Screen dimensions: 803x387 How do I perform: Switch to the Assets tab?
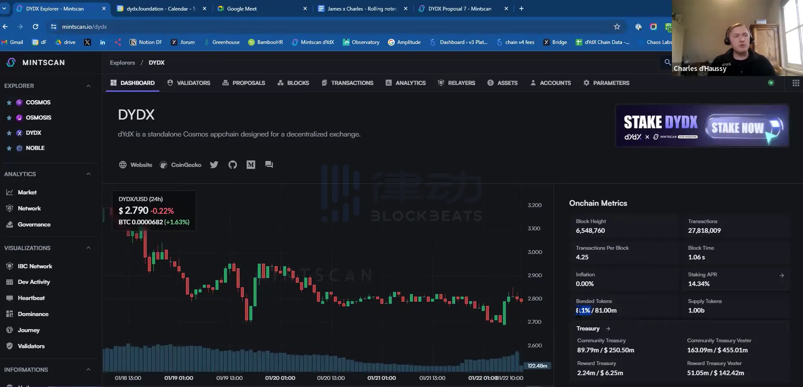503,83
